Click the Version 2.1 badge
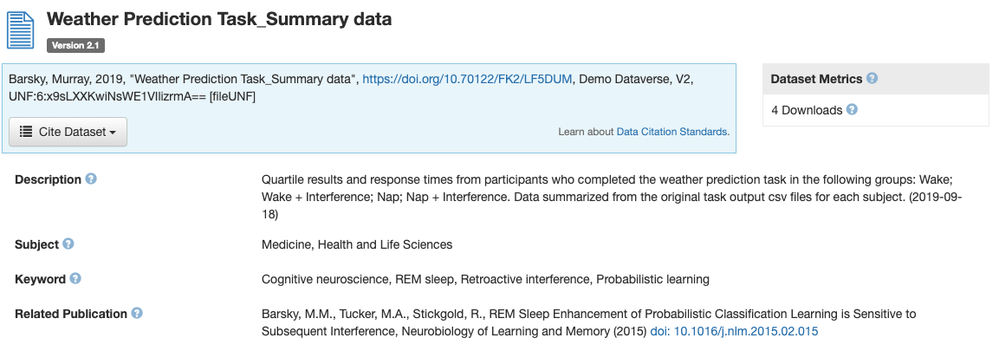999x351 pixels. coord(75,45)
